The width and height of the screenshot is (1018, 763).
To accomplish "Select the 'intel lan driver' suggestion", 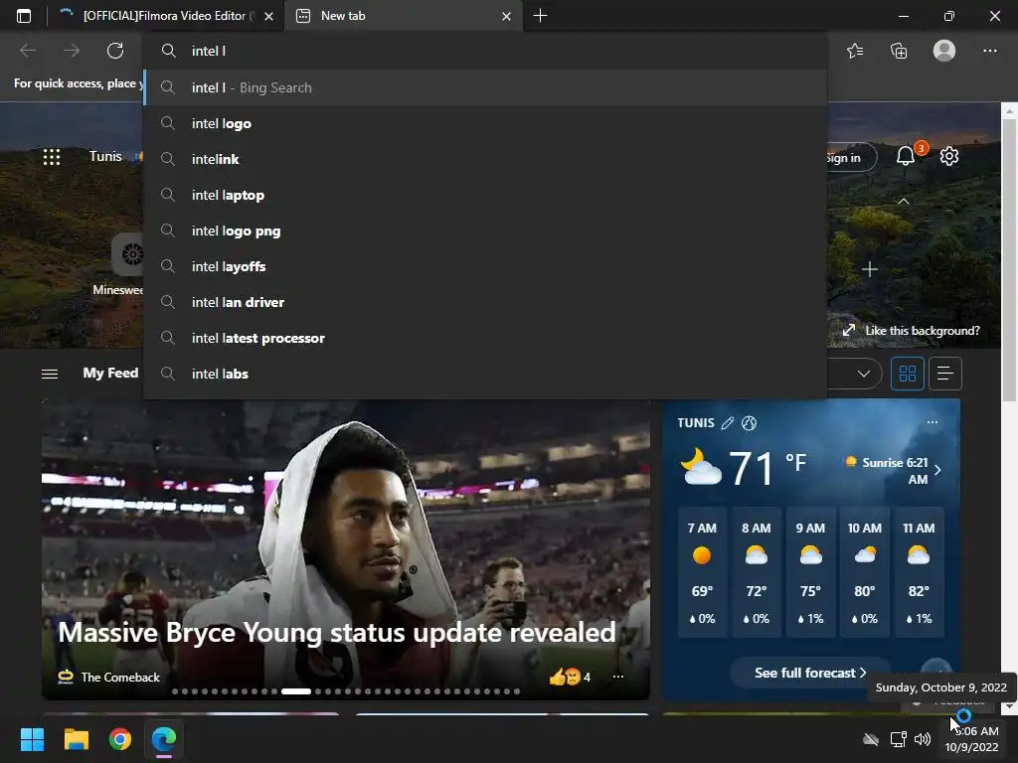I will point(485,302).
